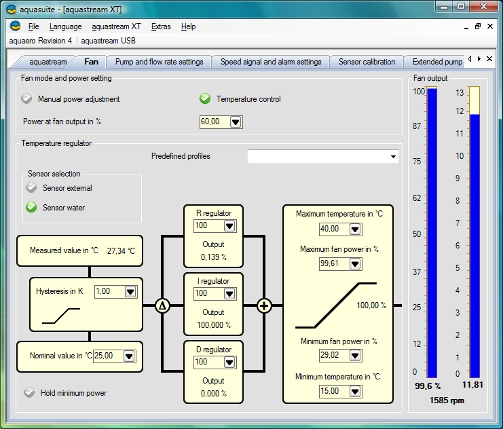Click the Power at fan output value 60,00
This screenshot has height=429, width=503.
[215, 122]
